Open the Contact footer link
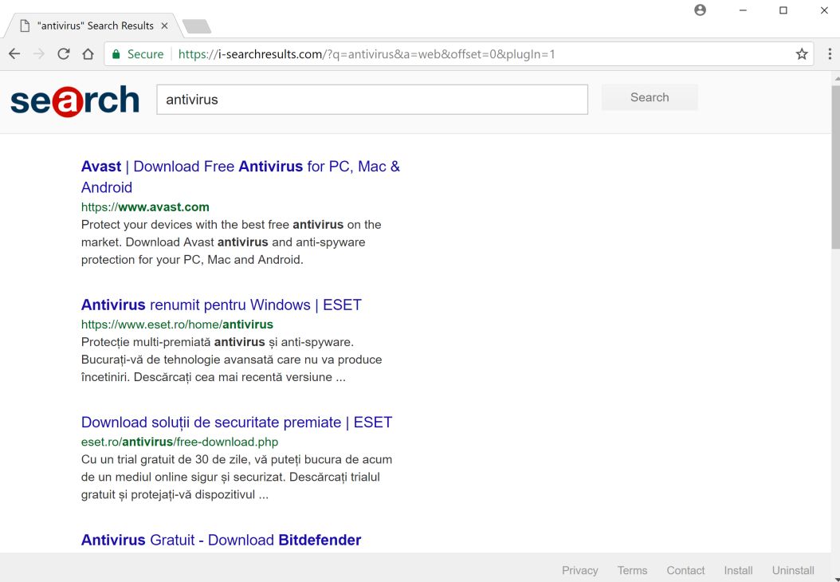The image size is (840, 582). click(x=685, y=570)
